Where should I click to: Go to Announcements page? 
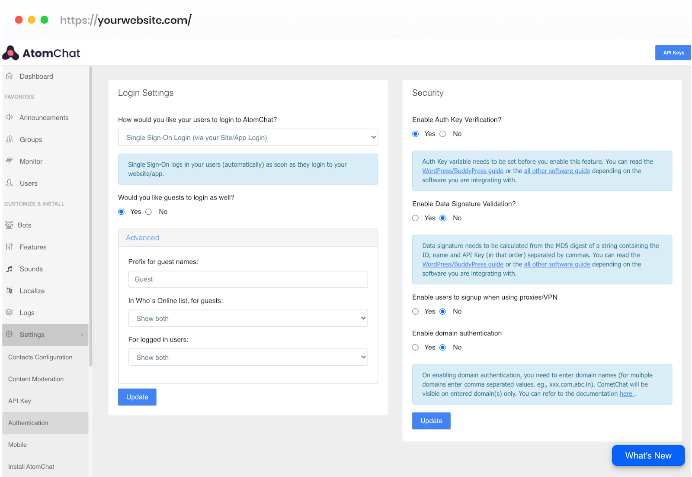pos(44,118)
